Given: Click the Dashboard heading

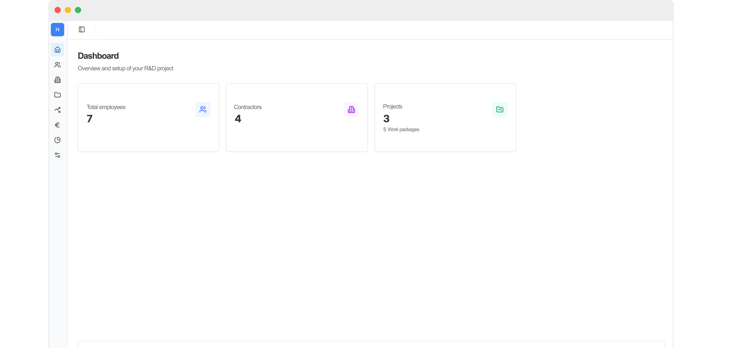Looking at the screenshot, I should (98, 56).
